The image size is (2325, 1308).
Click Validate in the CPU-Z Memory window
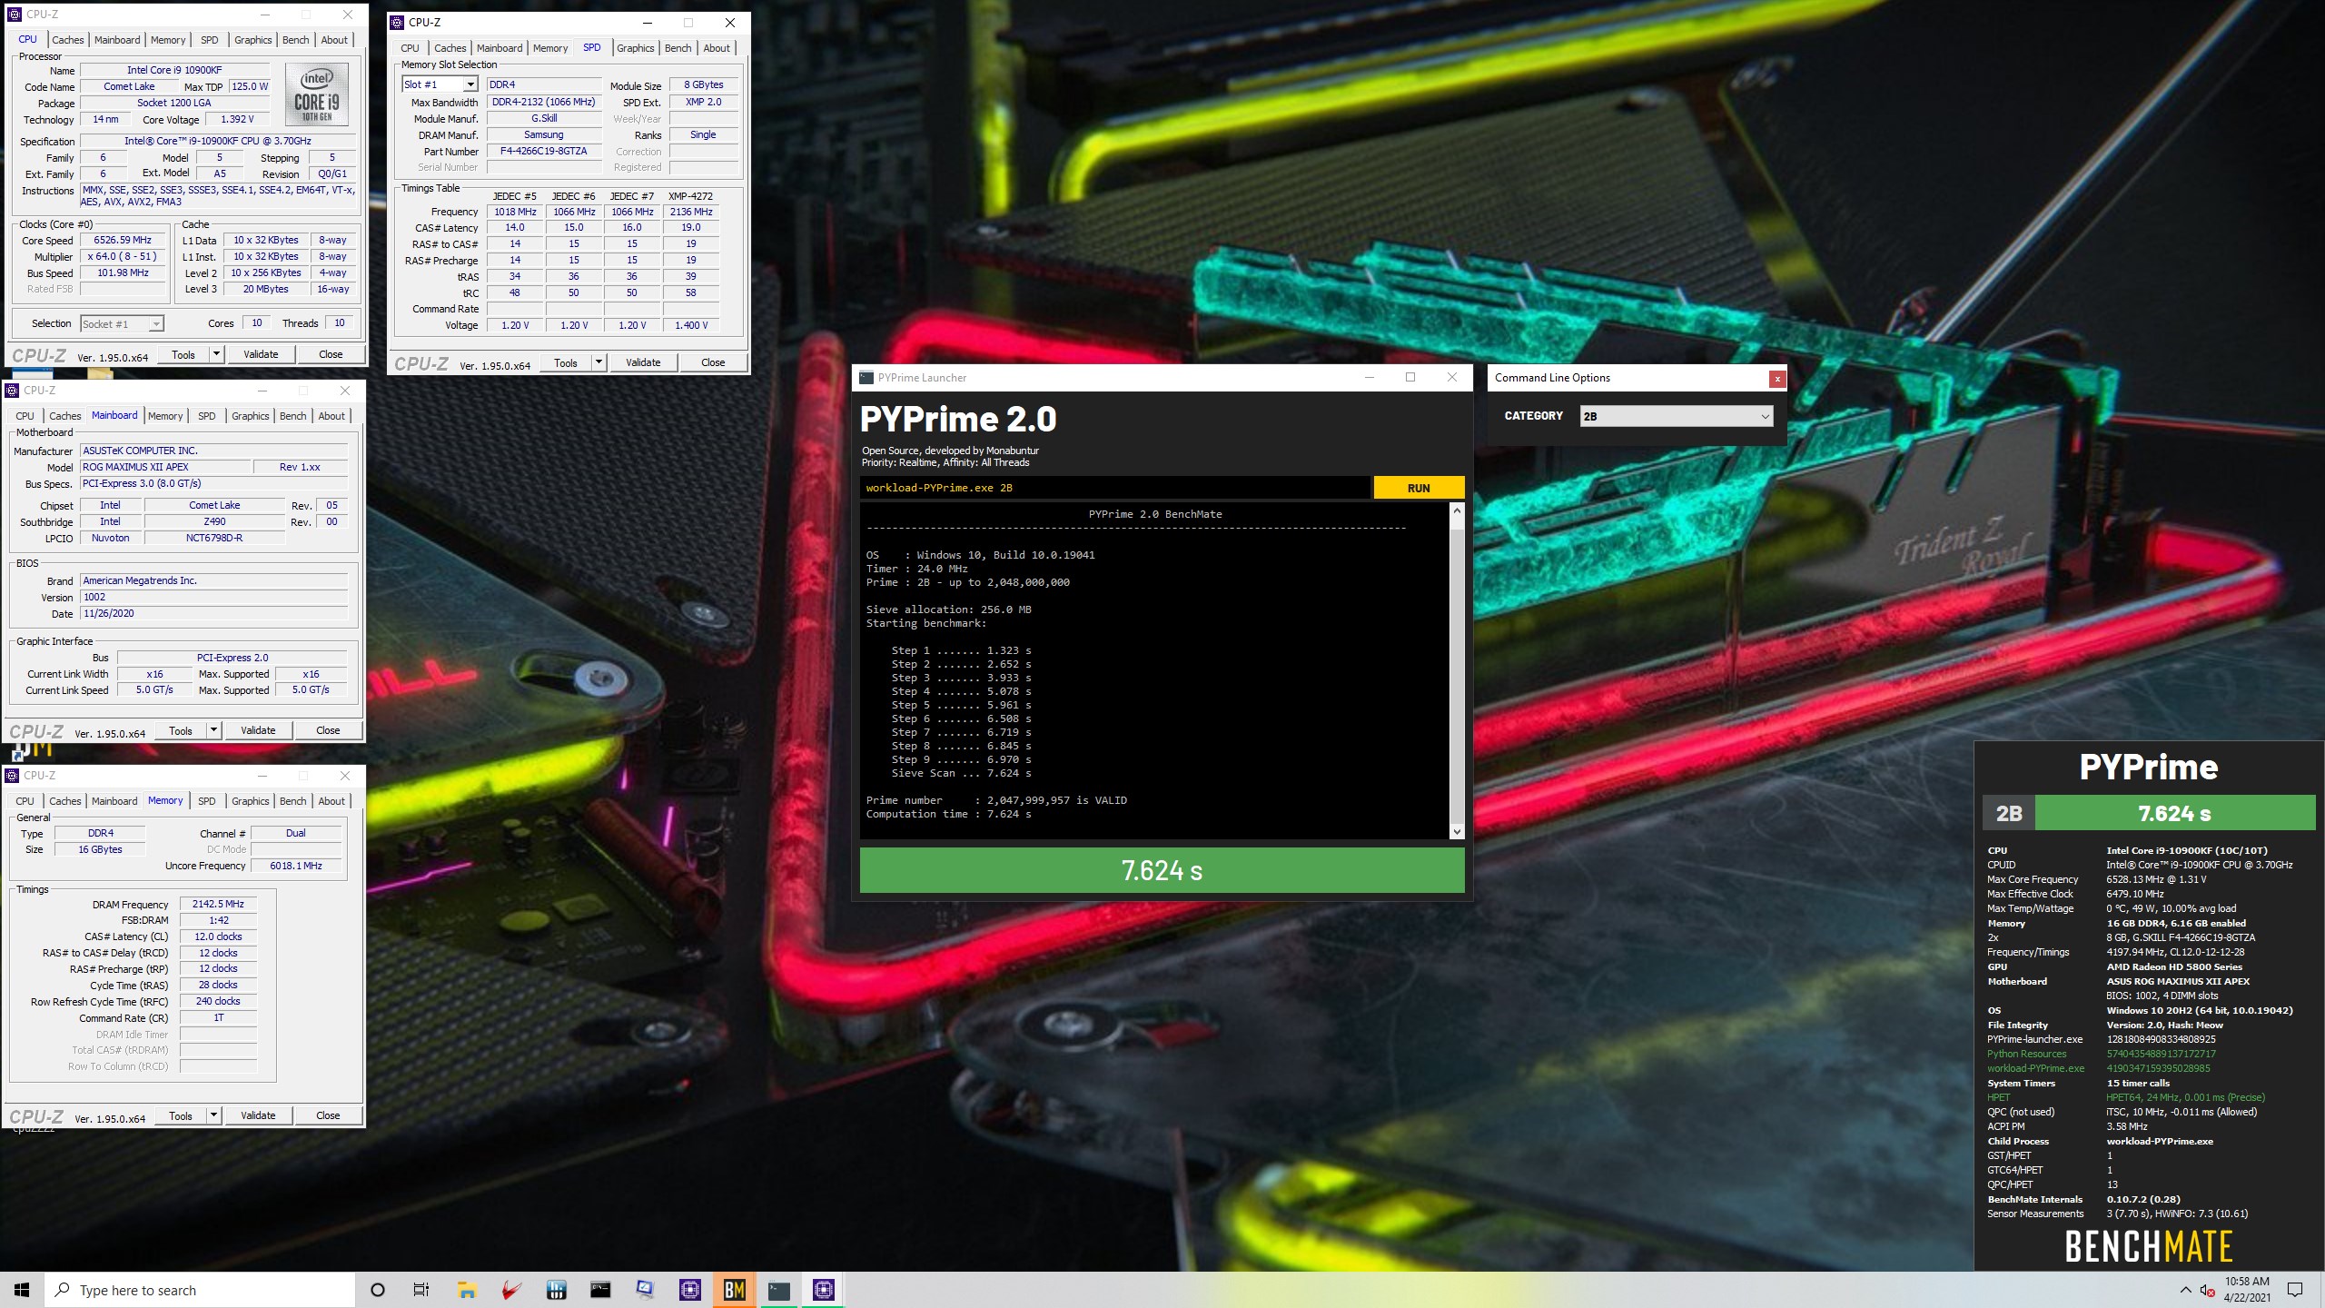[x=258, y=1115]
